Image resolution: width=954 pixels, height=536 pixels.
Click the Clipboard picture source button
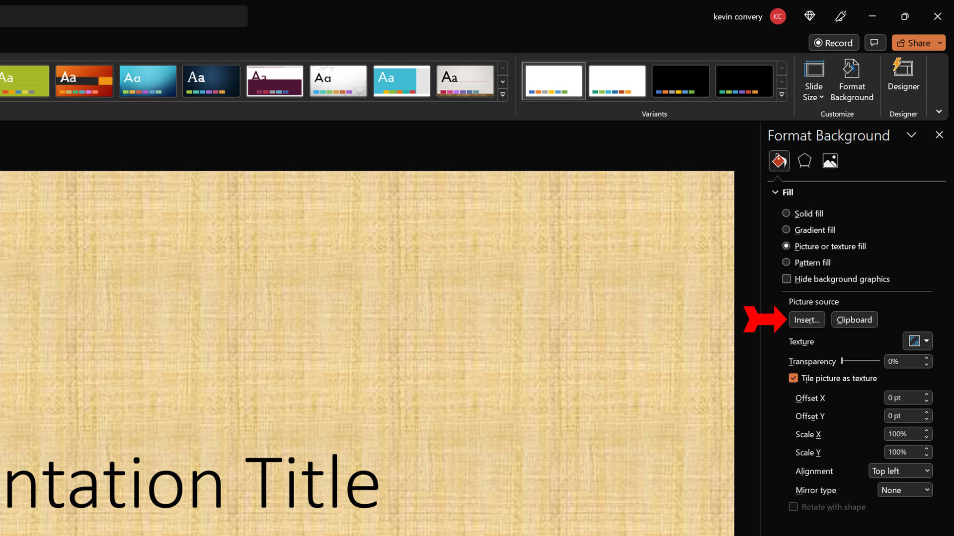click(x=855, y=320)
